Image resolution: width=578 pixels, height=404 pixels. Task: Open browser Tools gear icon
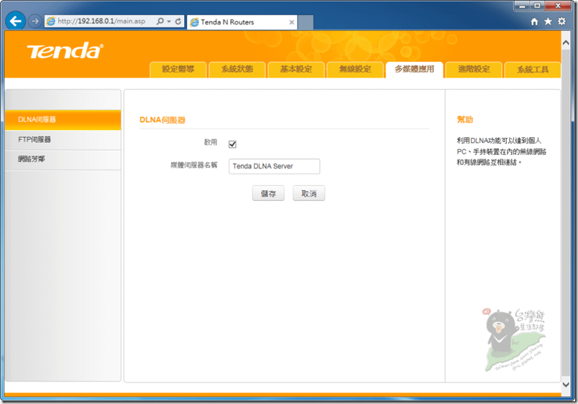pos(561,22)
